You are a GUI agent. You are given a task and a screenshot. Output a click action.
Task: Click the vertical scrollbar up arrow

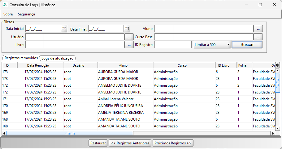click(x=277, y=71)
